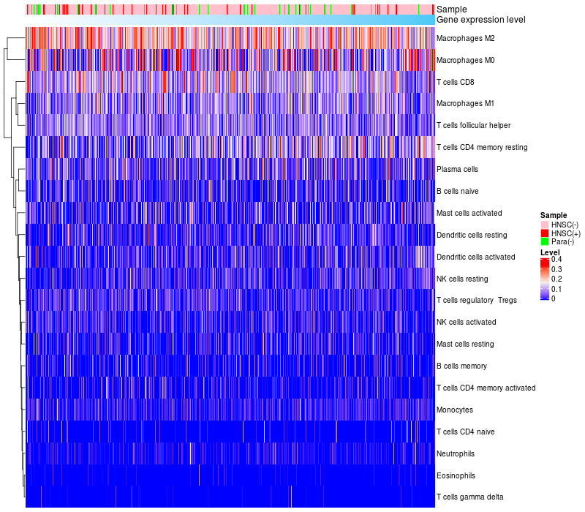
Task: Select the Plasma cells row label
Action: pos(457,169)
